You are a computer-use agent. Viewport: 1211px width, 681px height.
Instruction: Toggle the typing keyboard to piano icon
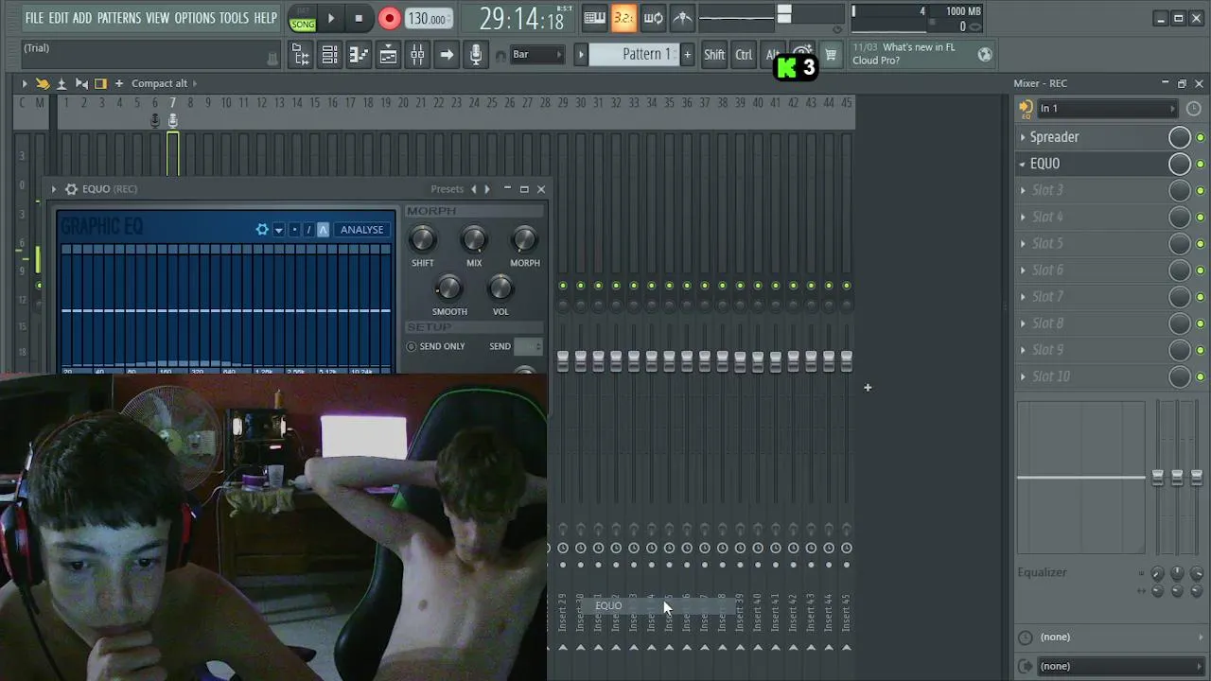click(x=594, y=18)
